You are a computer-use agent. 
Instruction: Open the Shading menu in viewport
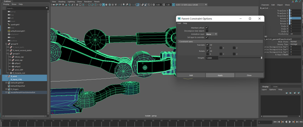tap(62, 1)
